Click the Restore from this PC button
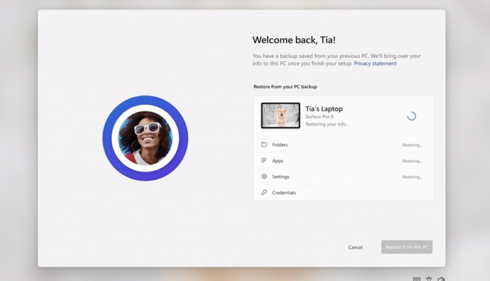490x281 pixels. click(x=407, y=247)
